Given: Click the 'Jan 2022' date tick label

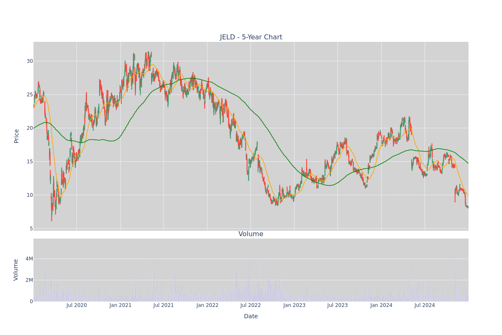Looking at the screenshot, I should 207,305.
